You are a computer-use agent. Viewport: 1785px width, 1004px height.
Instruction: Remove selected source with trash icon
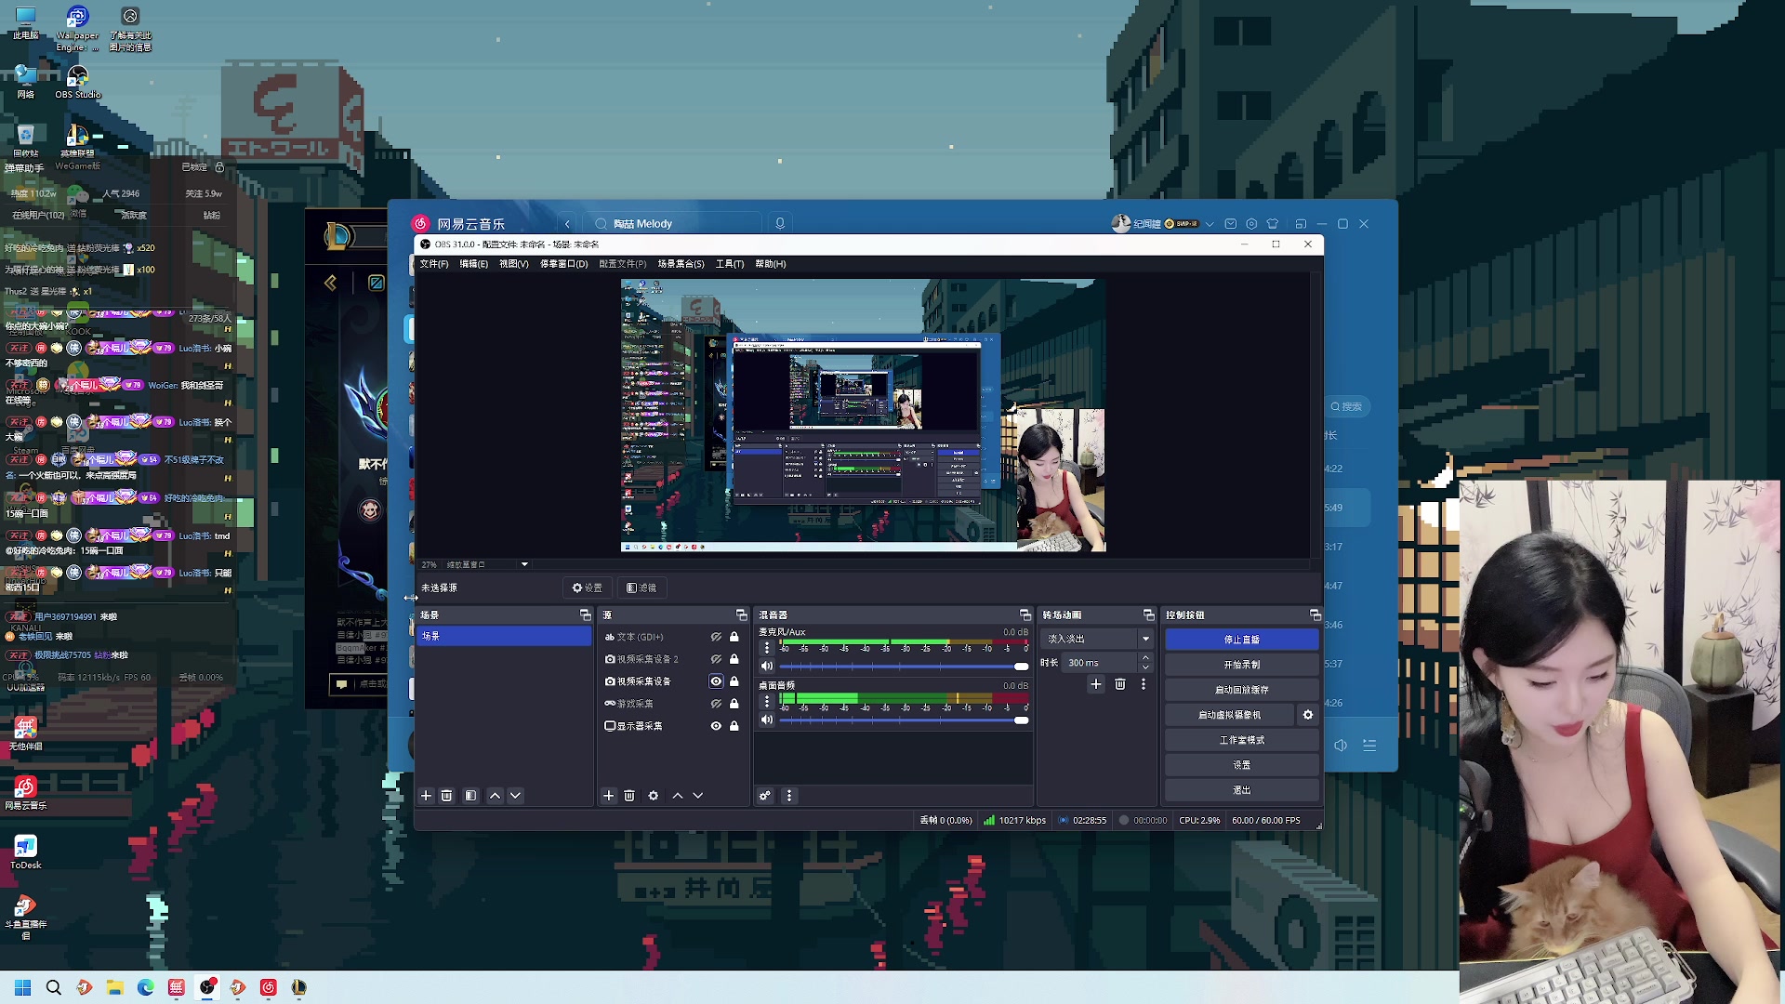pyautogui.click(x=629, y=796)
